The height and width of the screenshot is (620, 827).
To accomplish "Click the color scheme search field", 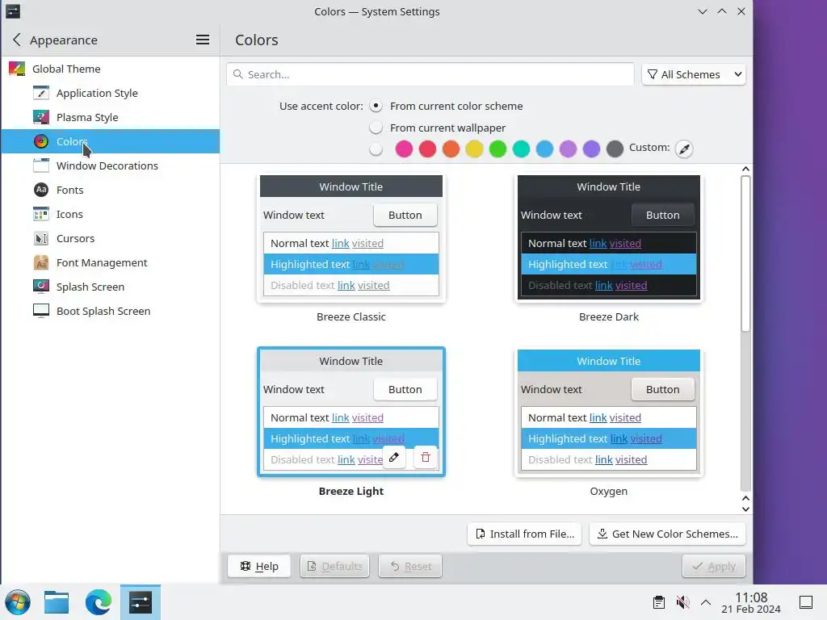I will click(x=430, y=74).
